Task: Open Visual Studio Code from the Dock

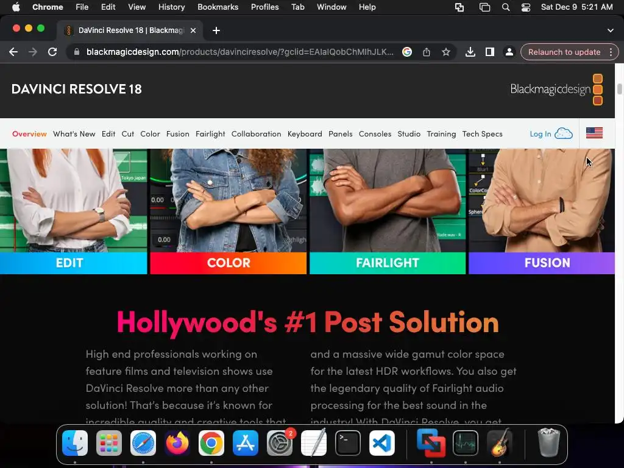Action: tap(382, 443)
